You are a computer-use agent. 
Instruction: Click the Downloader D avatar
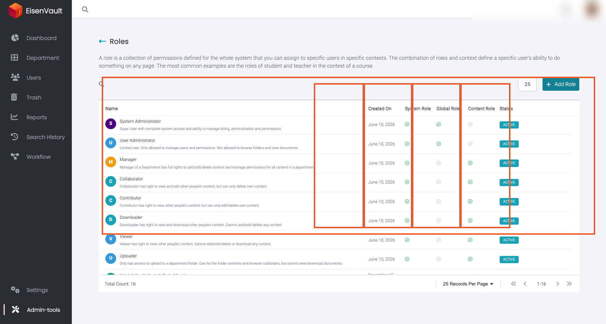click(x=111, y=220)
